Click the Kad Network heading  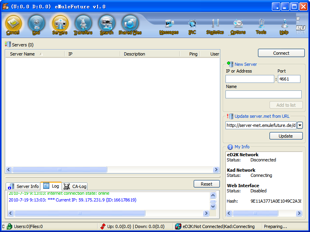click(x=241, y=170)
